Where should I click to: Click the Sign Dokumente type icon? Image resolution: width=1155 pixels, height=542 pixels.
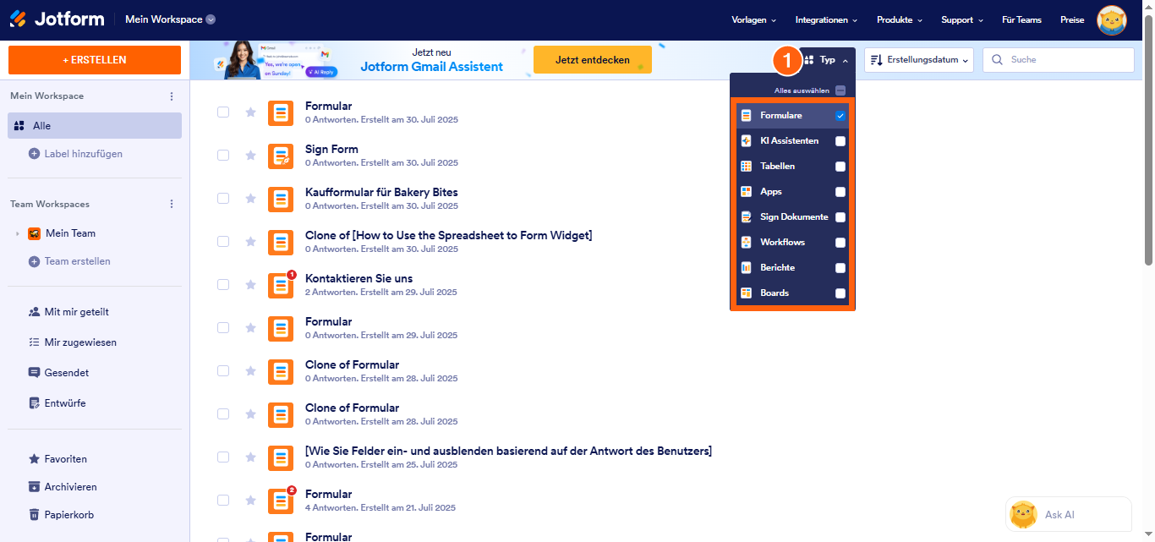coord(746,216)
